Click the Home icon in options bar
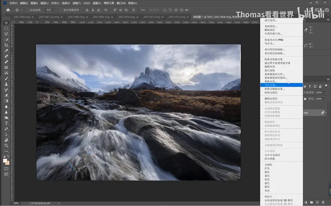 pyautogui.click(x=8, y=10)
